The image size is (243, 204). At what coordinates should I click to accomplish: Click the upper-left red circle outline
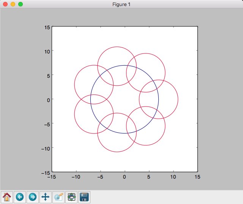(x=74, y=85)
